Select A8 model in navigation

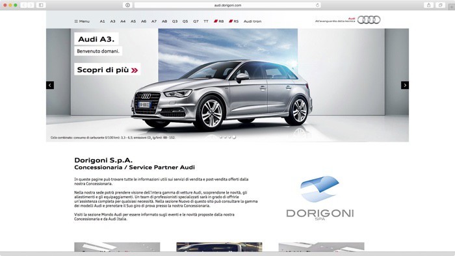(164, 21)
